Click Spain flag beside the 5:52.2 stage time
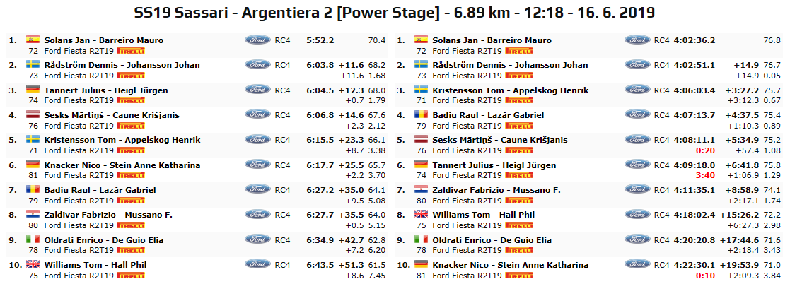 (33, 40)
